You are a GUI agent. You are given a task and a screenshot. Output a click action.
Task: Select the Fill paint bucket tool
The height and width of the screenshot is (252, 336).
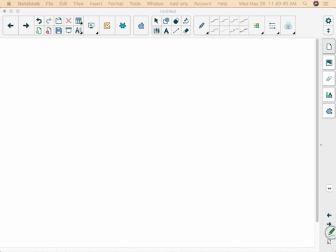tap(185, 21)
